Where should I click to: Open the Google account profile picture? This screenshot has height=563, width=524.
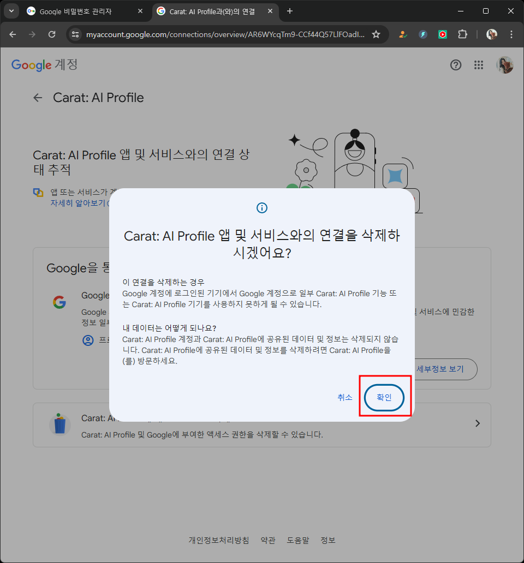504,65
